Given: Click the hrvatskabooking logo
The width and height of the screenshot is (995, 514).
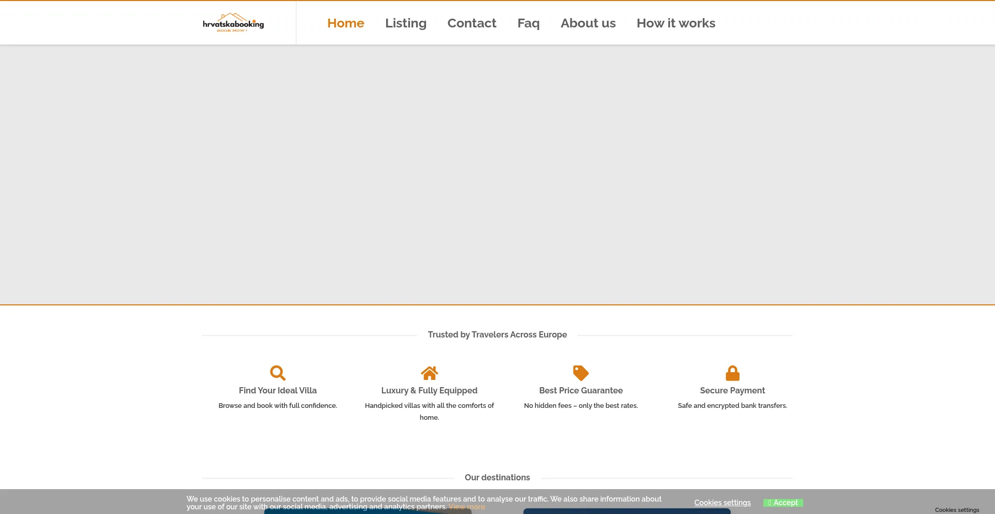Looking at the screenshot, I should [233, 23].
